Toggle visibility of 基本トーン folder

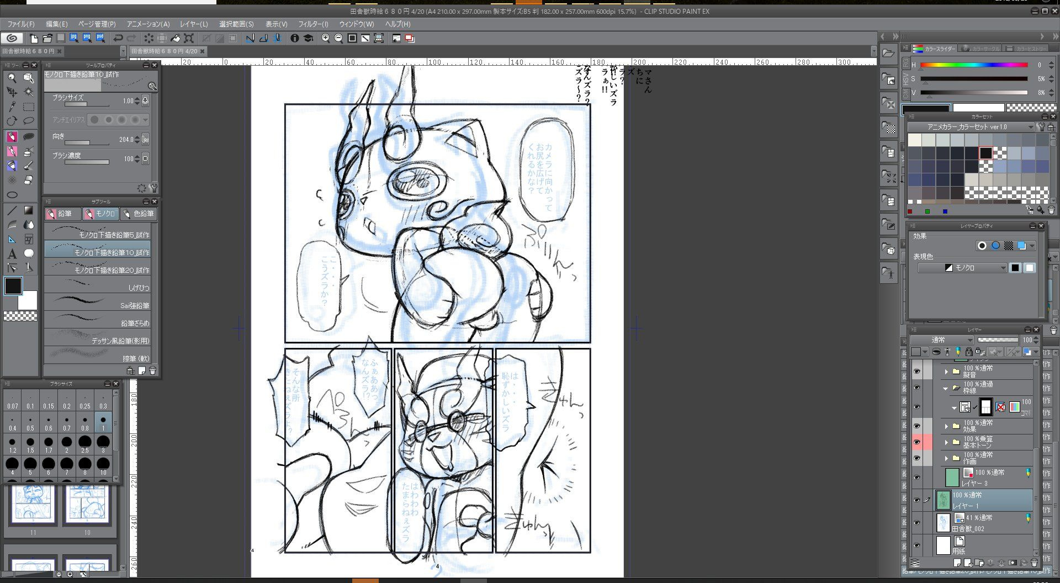tap(917, 442)
